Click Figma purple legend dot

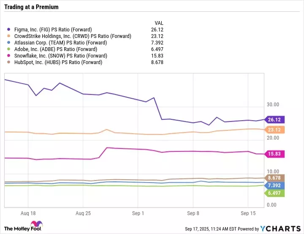[x=9, y=30]
